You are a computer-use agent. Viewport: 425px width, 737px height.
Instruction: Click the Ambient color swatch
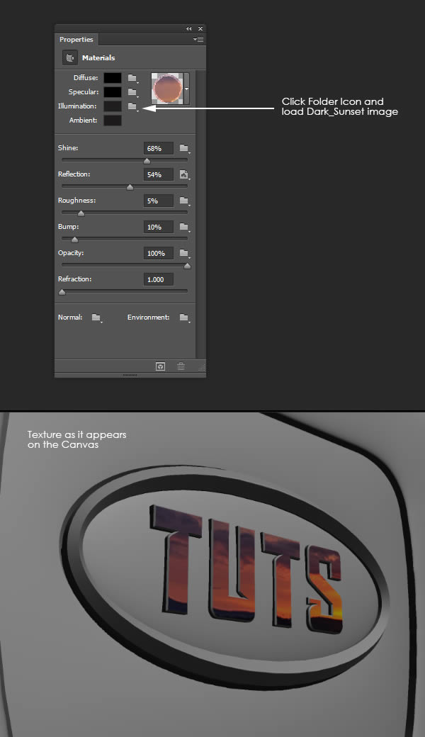113,120
